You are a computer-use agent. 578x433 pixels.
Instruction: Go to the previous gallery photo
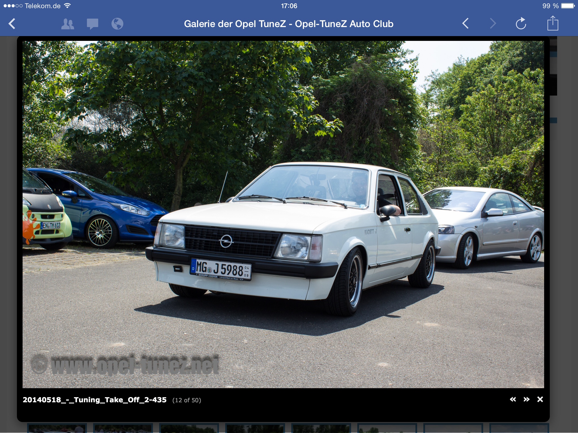pos(513,399)
